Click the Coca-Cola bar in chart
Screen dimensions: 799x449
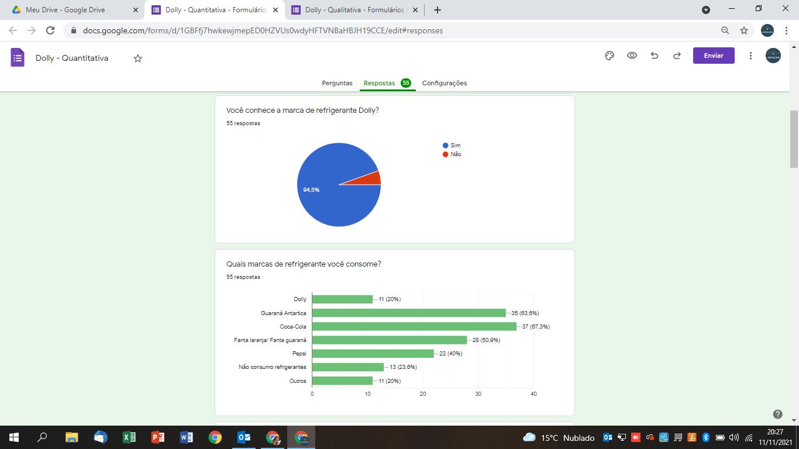414,326
